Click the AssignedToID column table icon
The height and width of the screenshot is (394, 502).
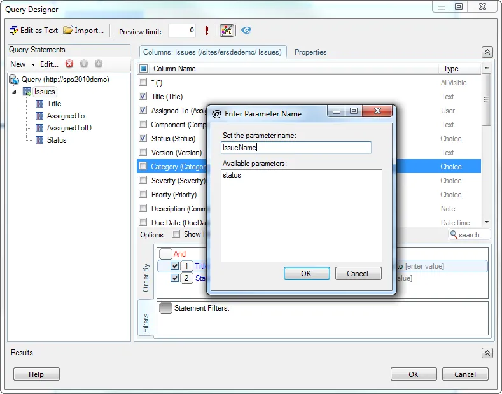(x=39, y=128)
